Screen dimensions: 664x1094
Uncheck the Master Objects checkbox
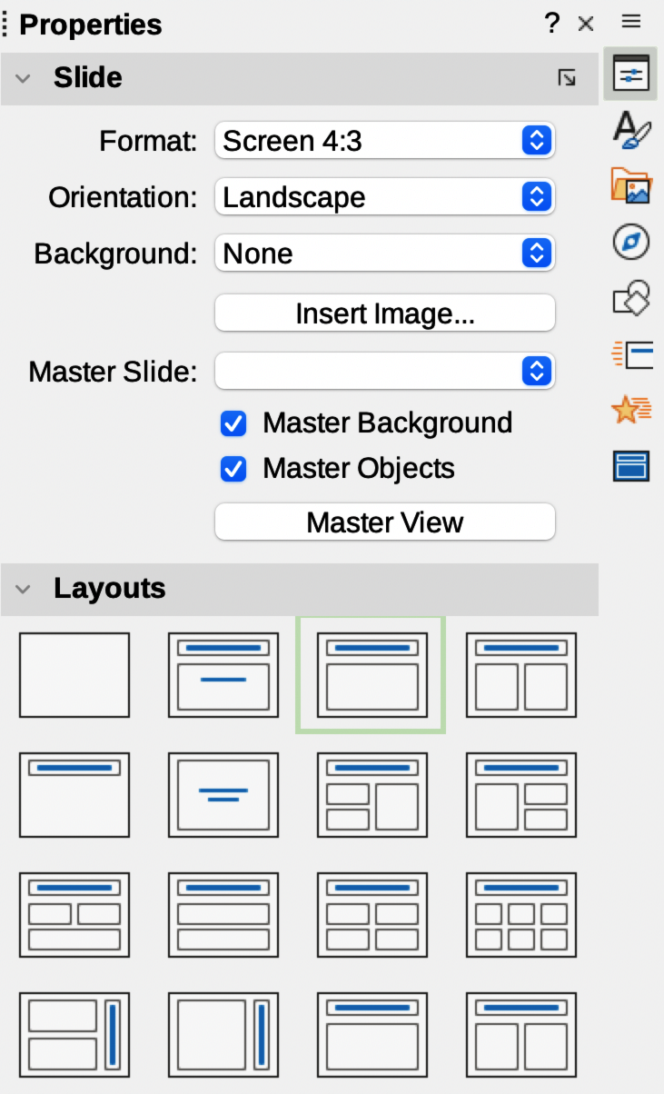[x=233, y=469]
